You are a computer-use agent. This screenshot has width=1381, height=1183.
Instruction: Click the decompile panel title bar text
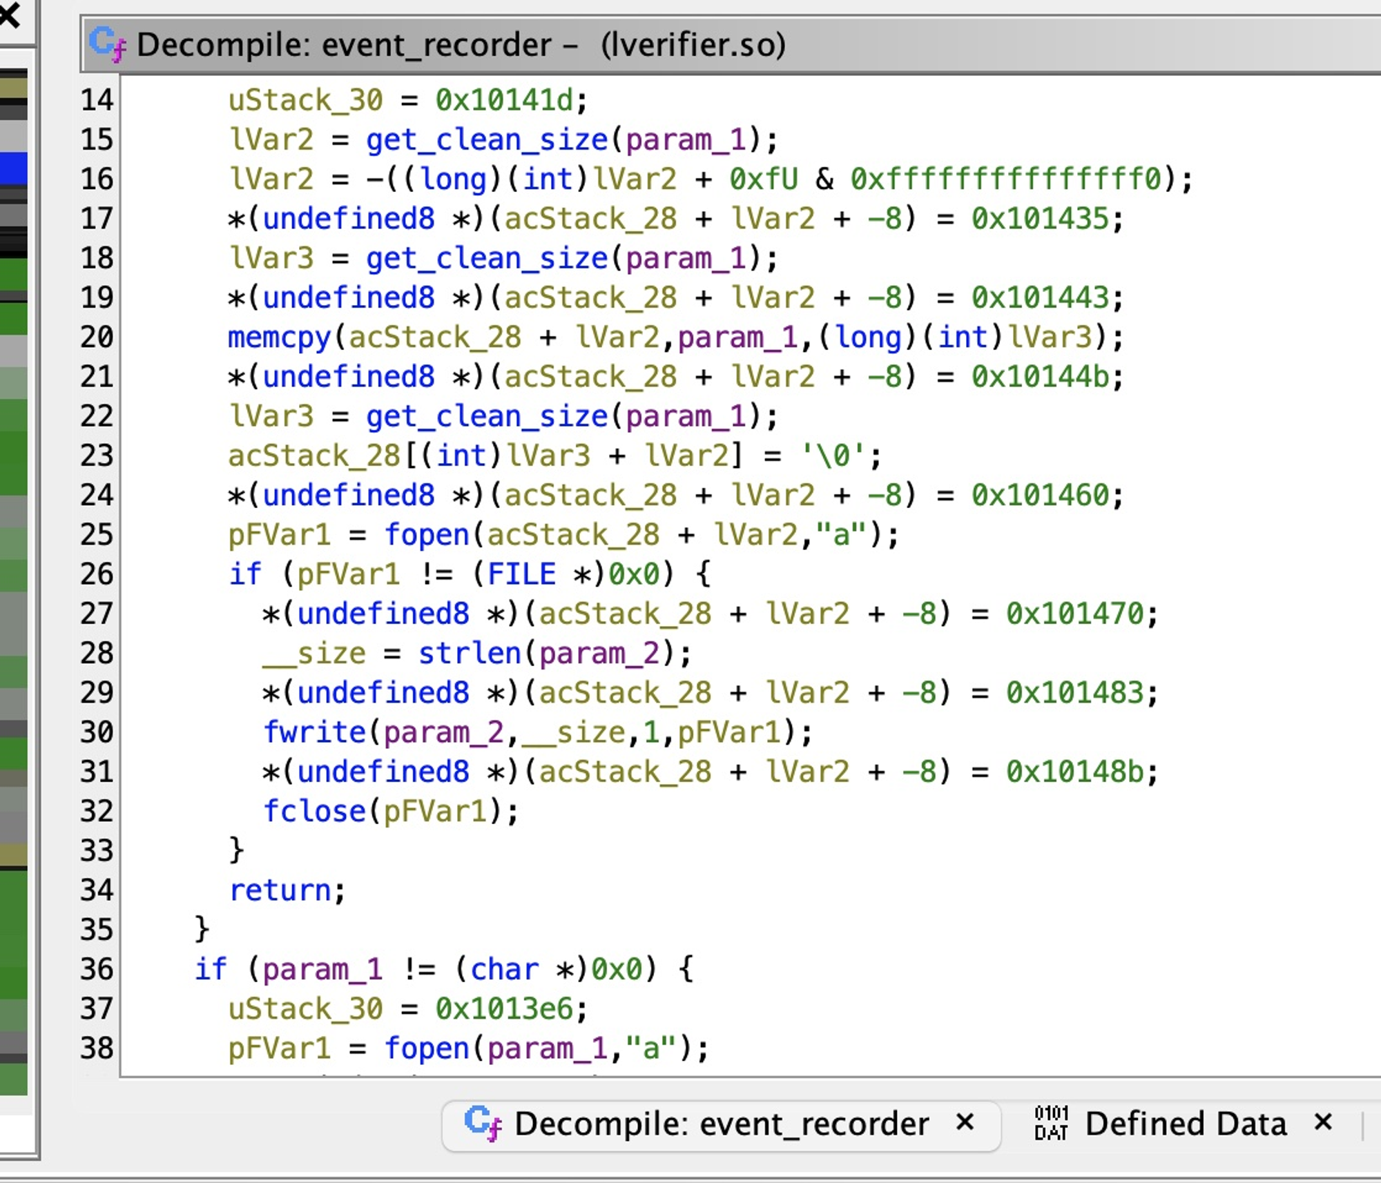(x=461, y=46)
